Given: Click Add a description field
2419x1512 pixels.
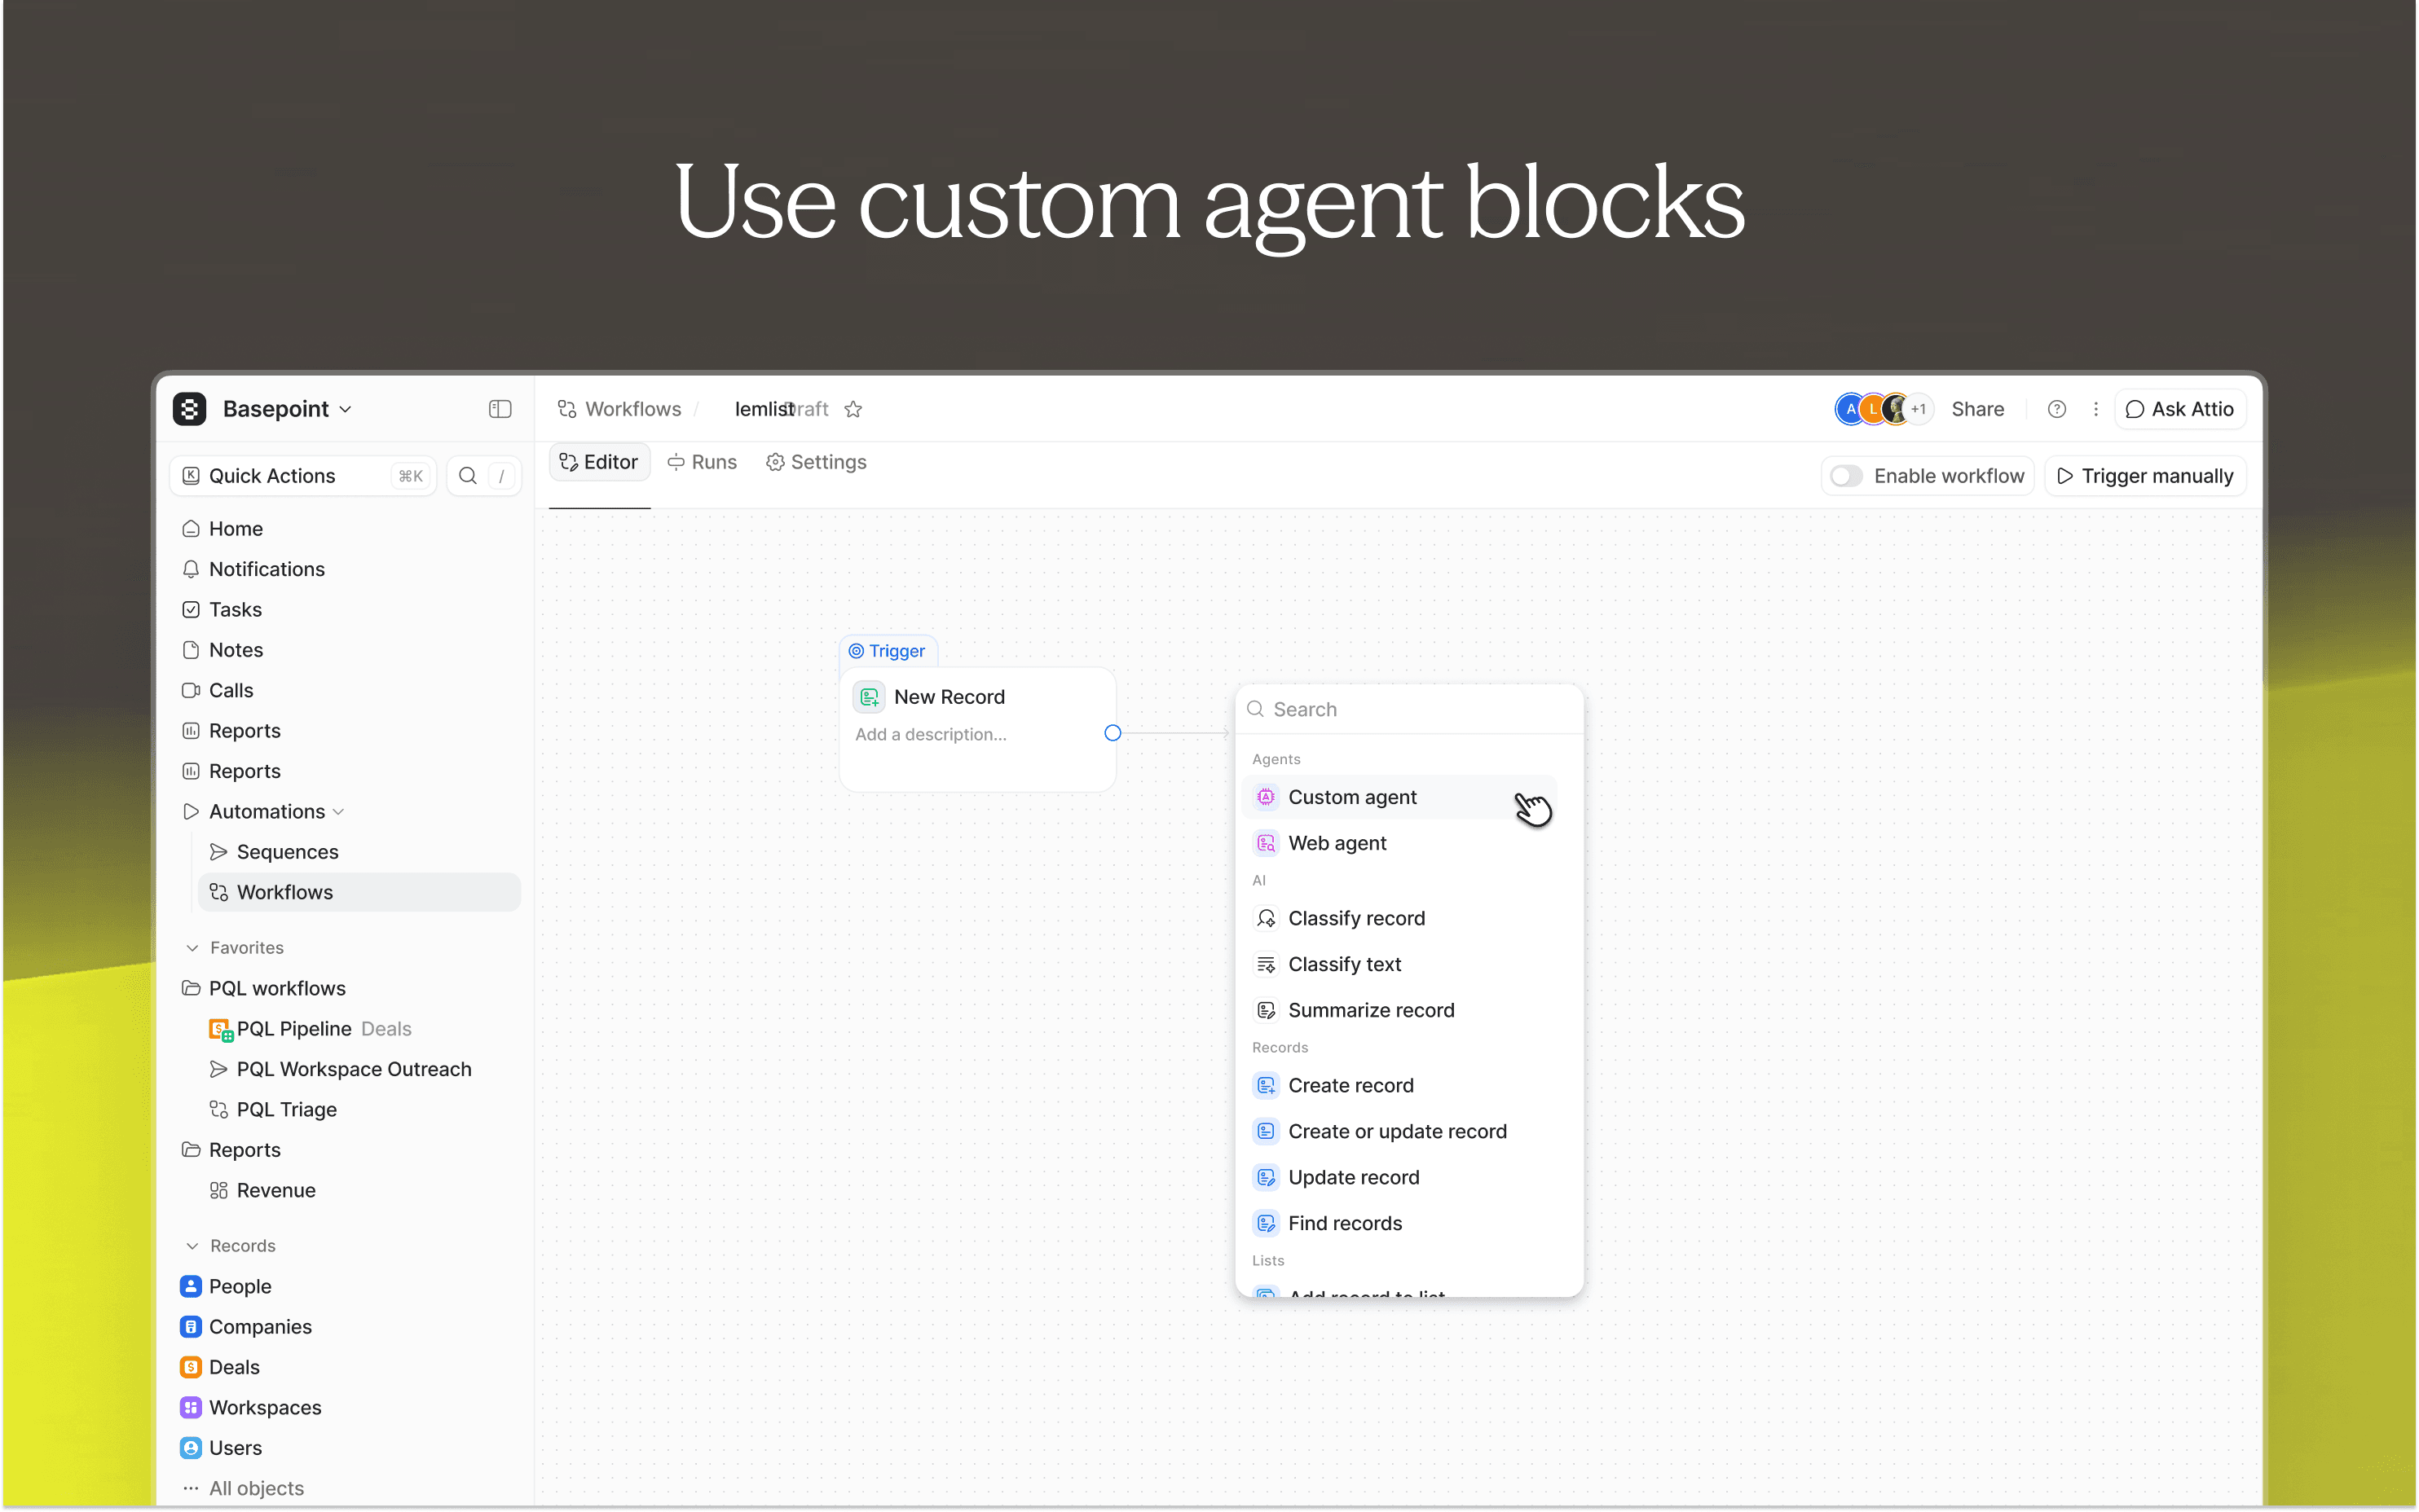Looking at the screenshot, I should point(931,734).
